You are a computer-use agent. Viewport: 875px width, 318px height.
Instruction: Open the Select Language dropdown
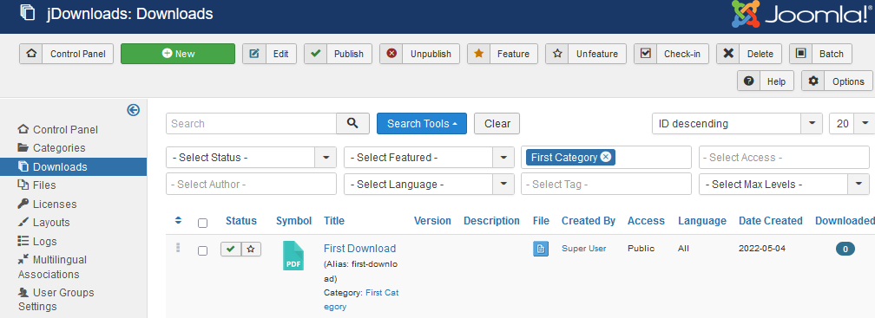point(429,185)
